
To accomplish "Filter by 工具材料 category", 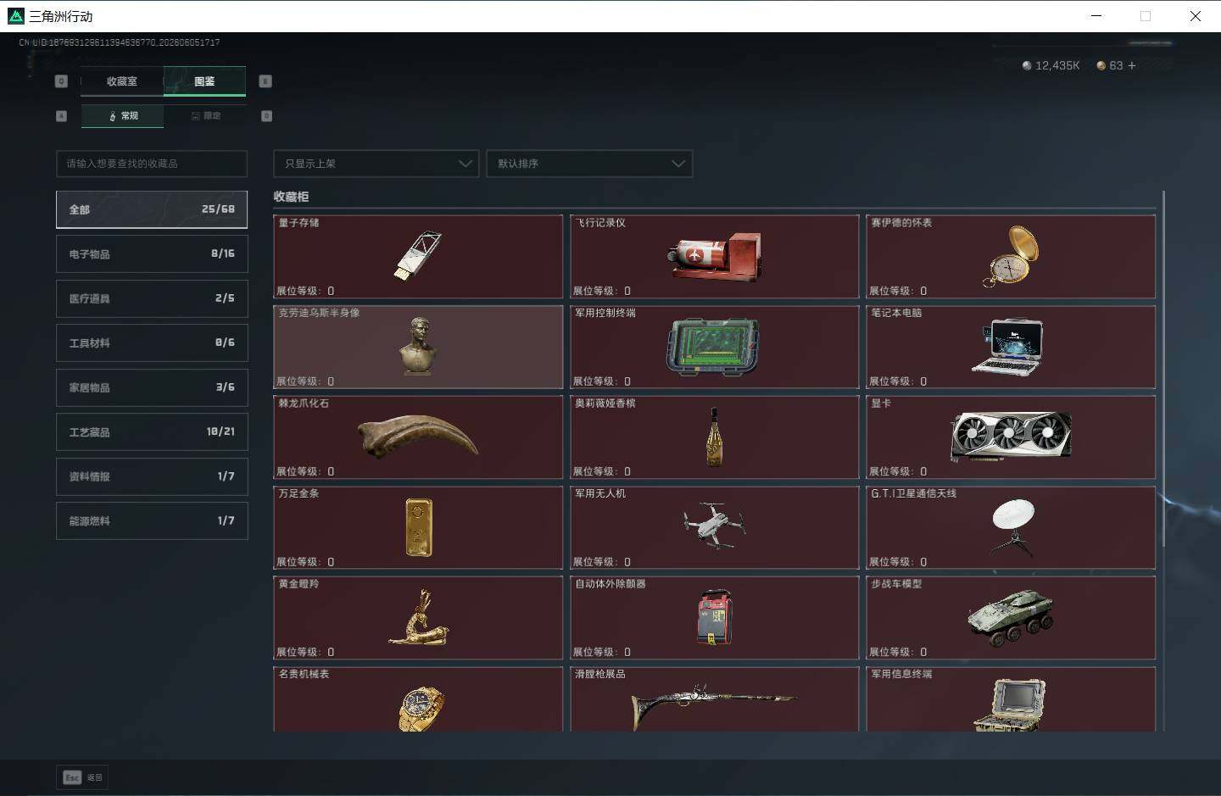I will [x=152, y=342].
